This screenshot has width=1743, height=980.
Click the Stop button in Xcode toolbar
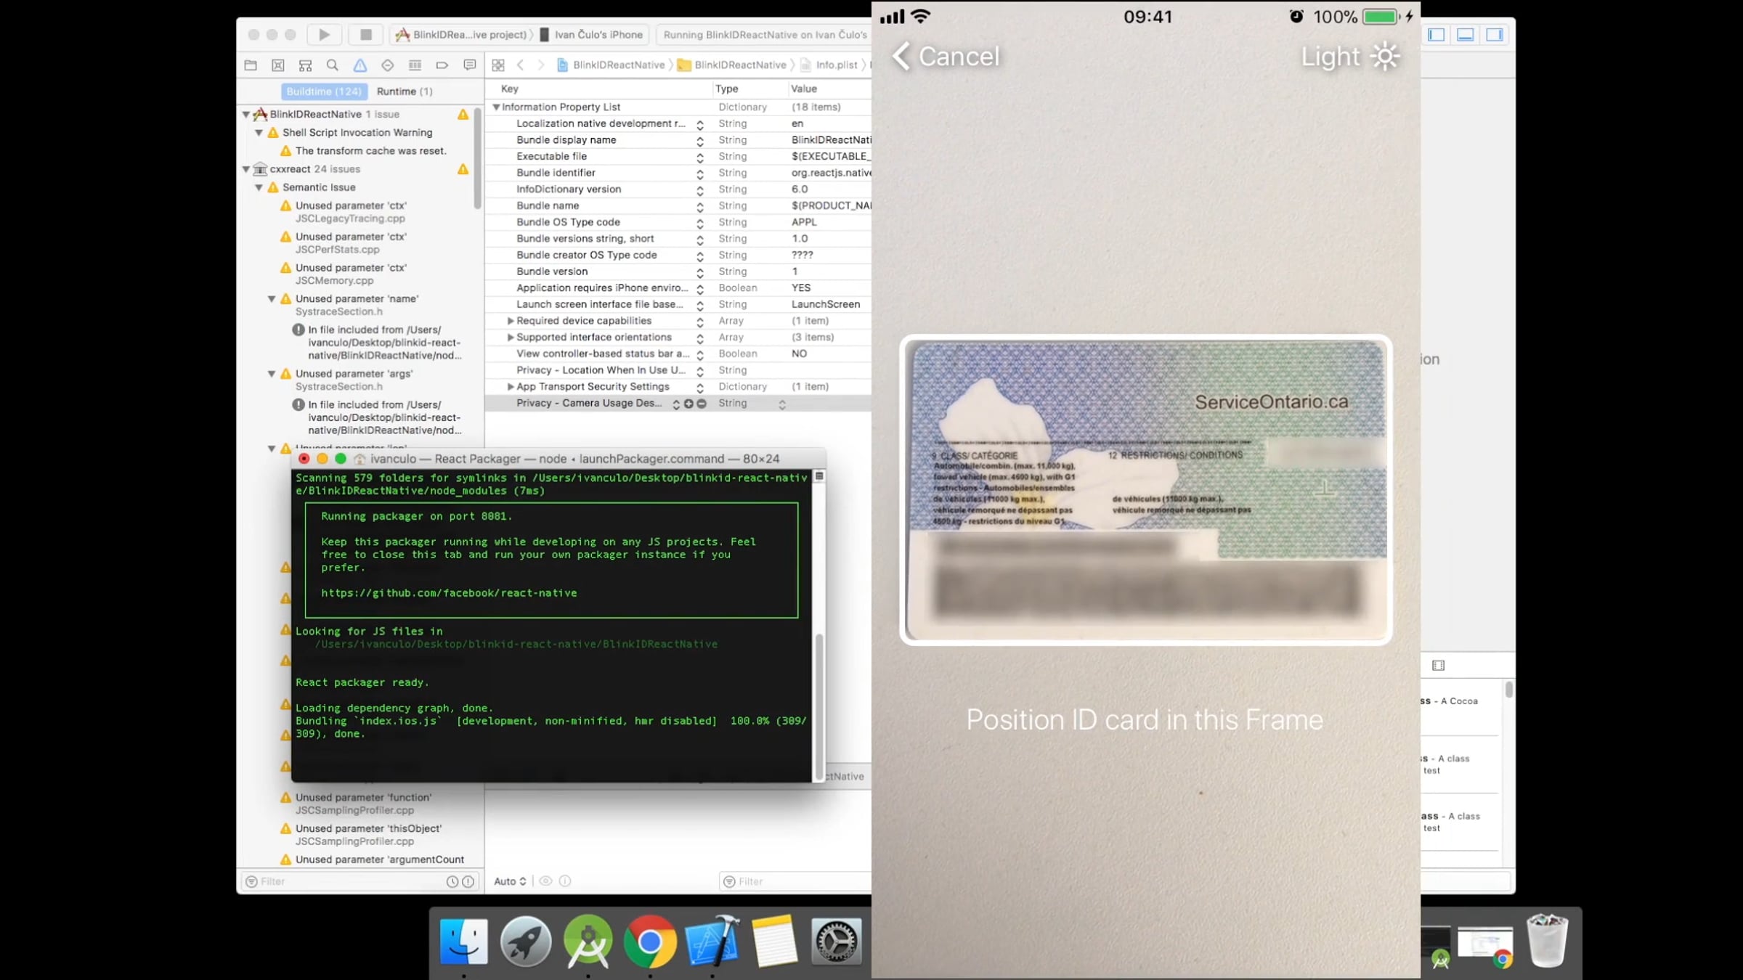click(365, 34)
